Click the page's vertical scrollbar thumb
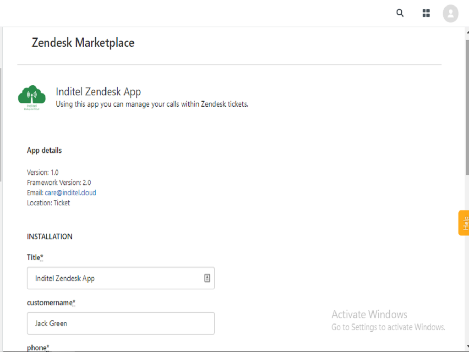The height and width of the screenshot is (352, 469). pos(466,105)
